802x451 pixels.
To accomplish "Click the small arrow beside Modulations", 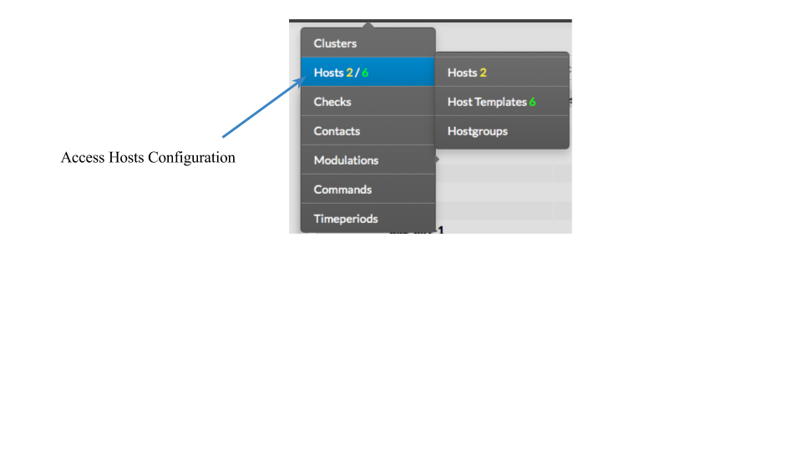I will [437, 159].
